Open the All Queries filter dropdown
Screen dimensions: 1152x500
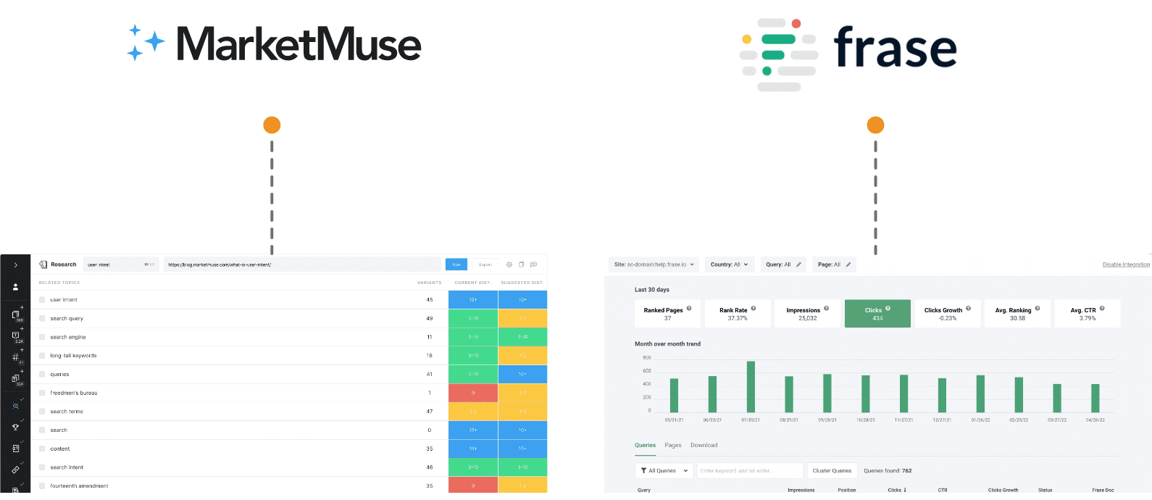(x=664, y=470)
